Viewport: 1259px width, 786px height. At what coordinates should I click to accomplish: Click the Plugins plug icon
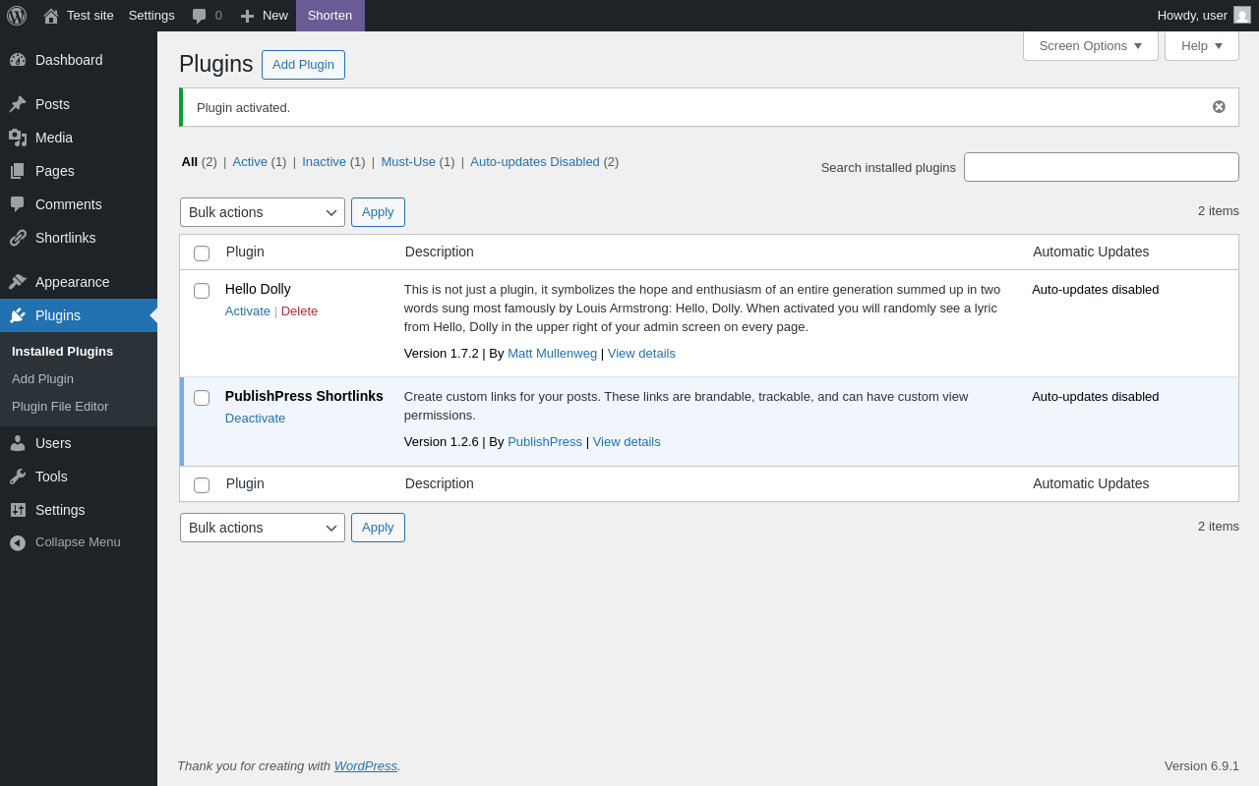coord(18,315)
